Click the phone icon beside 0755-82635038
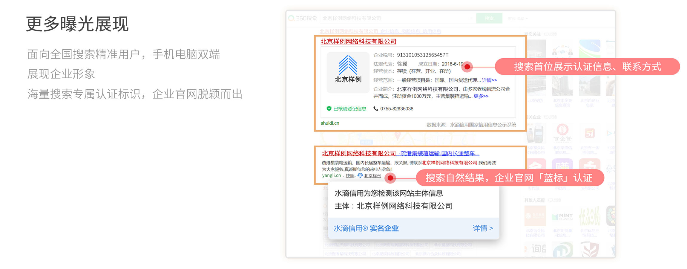The image size is (687, 269). [376, 108]
